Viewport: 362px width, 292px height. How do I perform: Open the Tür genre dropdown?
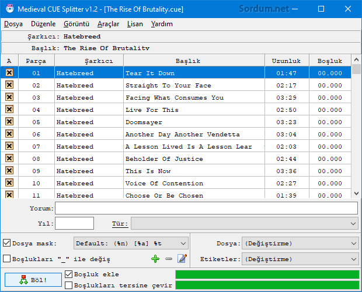click(x=244, y=223)
